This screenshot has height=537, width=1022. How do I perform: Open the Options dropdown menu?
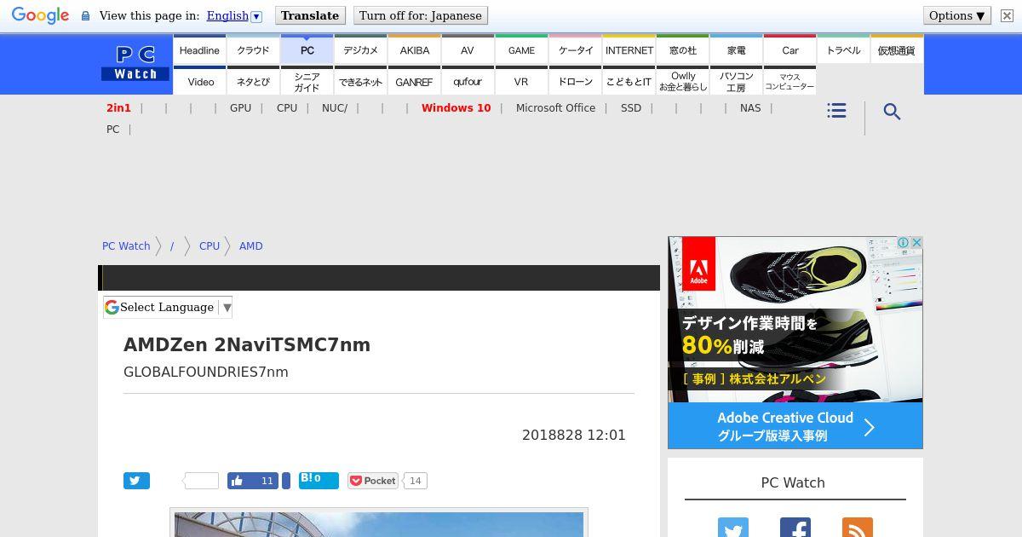coord(957,15)
